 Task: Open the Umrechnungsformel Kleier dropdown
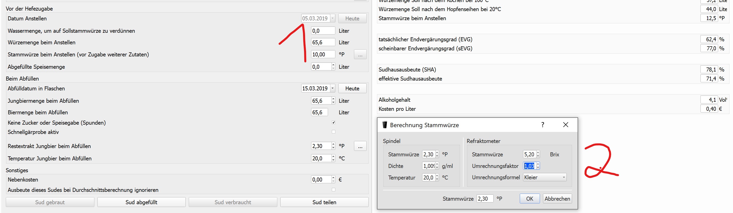[x=563, y=177]
